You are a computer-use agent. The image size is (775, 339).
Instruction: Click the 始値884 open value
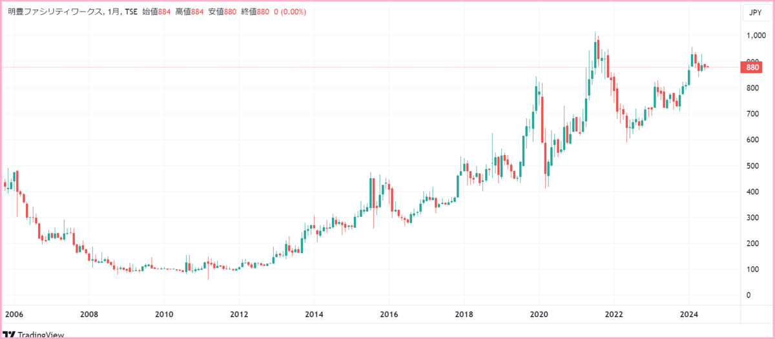[x=156, y=12]
